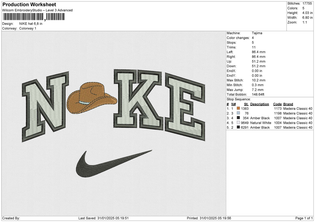This screenshot has width=315, height=222.
Task: Click the 'Down:' value 51.2 mm
Action: [259, 66]
